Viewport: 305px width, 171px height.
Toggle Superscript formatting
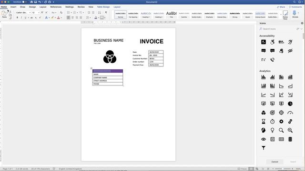[40, 18]
